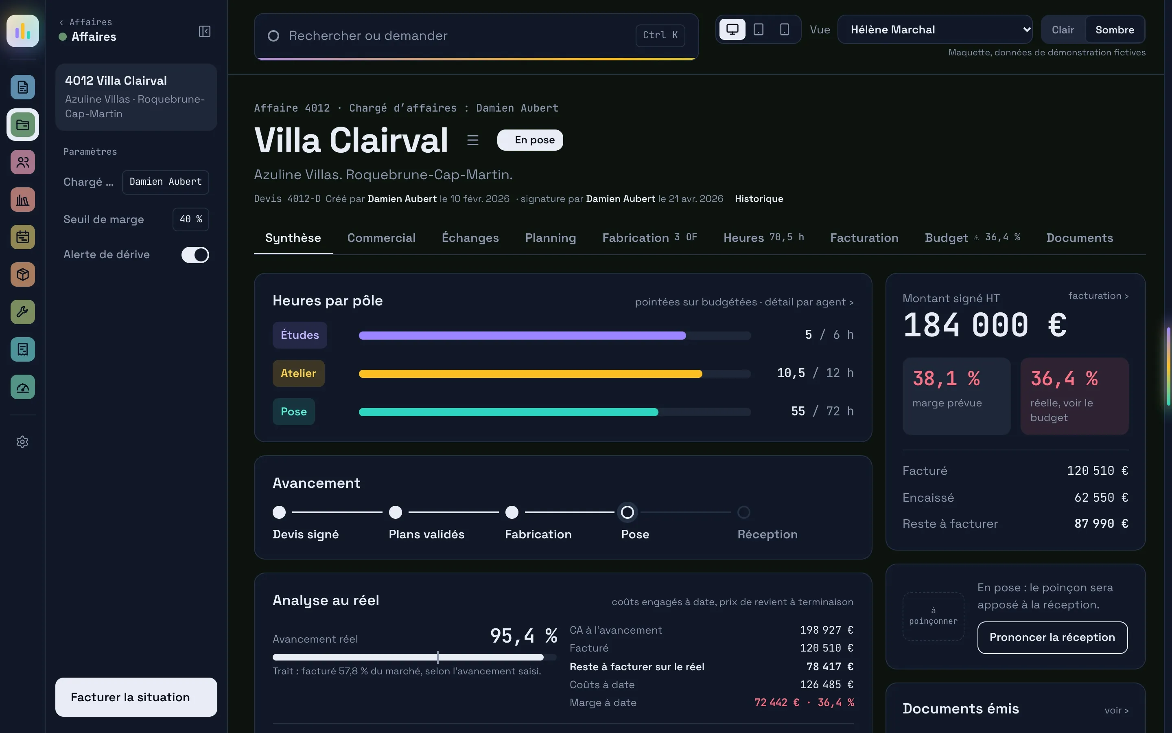This screenshot has height=733, width=1172.
Task: Open the package box sidebar icon
Action: (x=23, y=274)
